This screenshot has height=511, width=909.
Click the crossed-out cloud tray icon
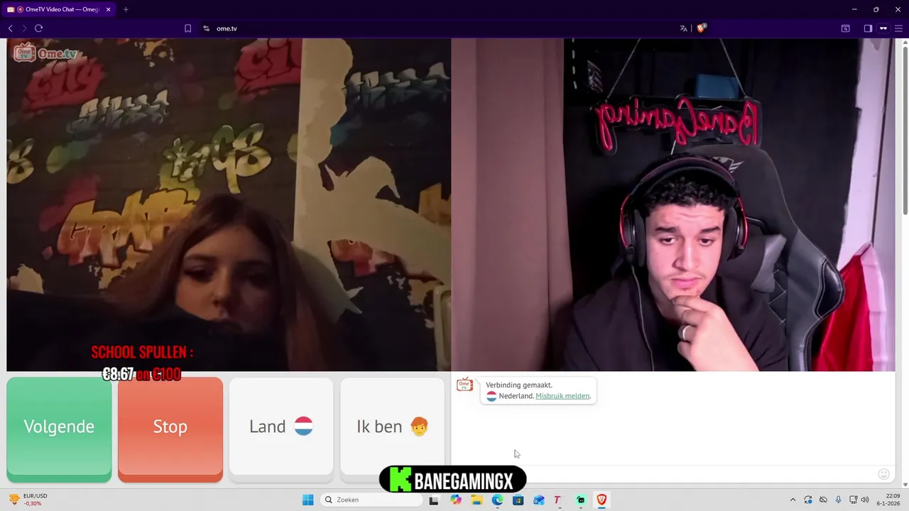pyautogui.click(x=823, y=500)
